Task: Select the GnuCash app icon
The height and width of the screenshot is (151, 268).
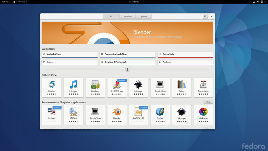Action: click(x=95, y=84)
